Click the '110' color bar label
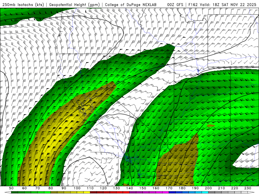This screenshot has height=194, width=259. [90, 188]
